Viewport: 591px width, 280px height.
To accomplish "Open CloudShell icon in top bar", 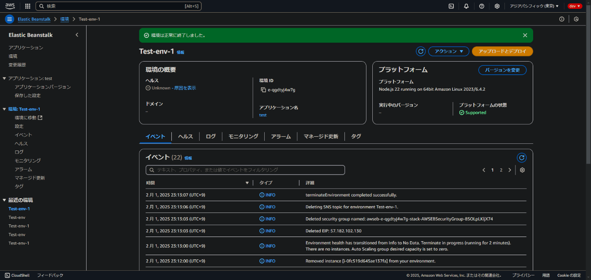I will pos(451,6).
